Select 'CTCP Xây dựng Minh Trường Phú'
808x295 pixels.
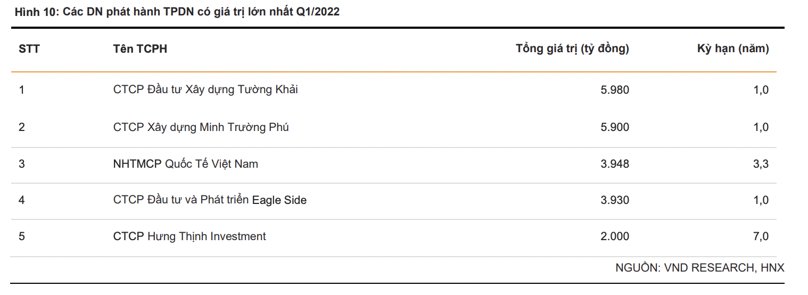201,127
